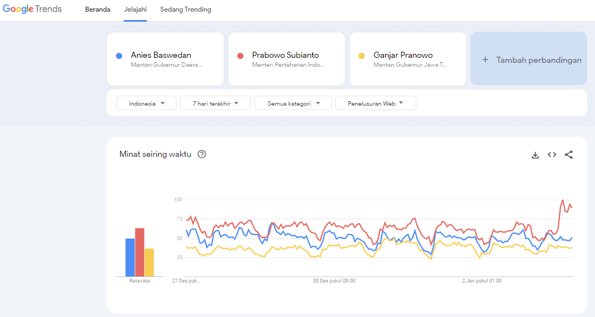
Task: Click the red Prabowo average bar
Action: click(140, 252)
